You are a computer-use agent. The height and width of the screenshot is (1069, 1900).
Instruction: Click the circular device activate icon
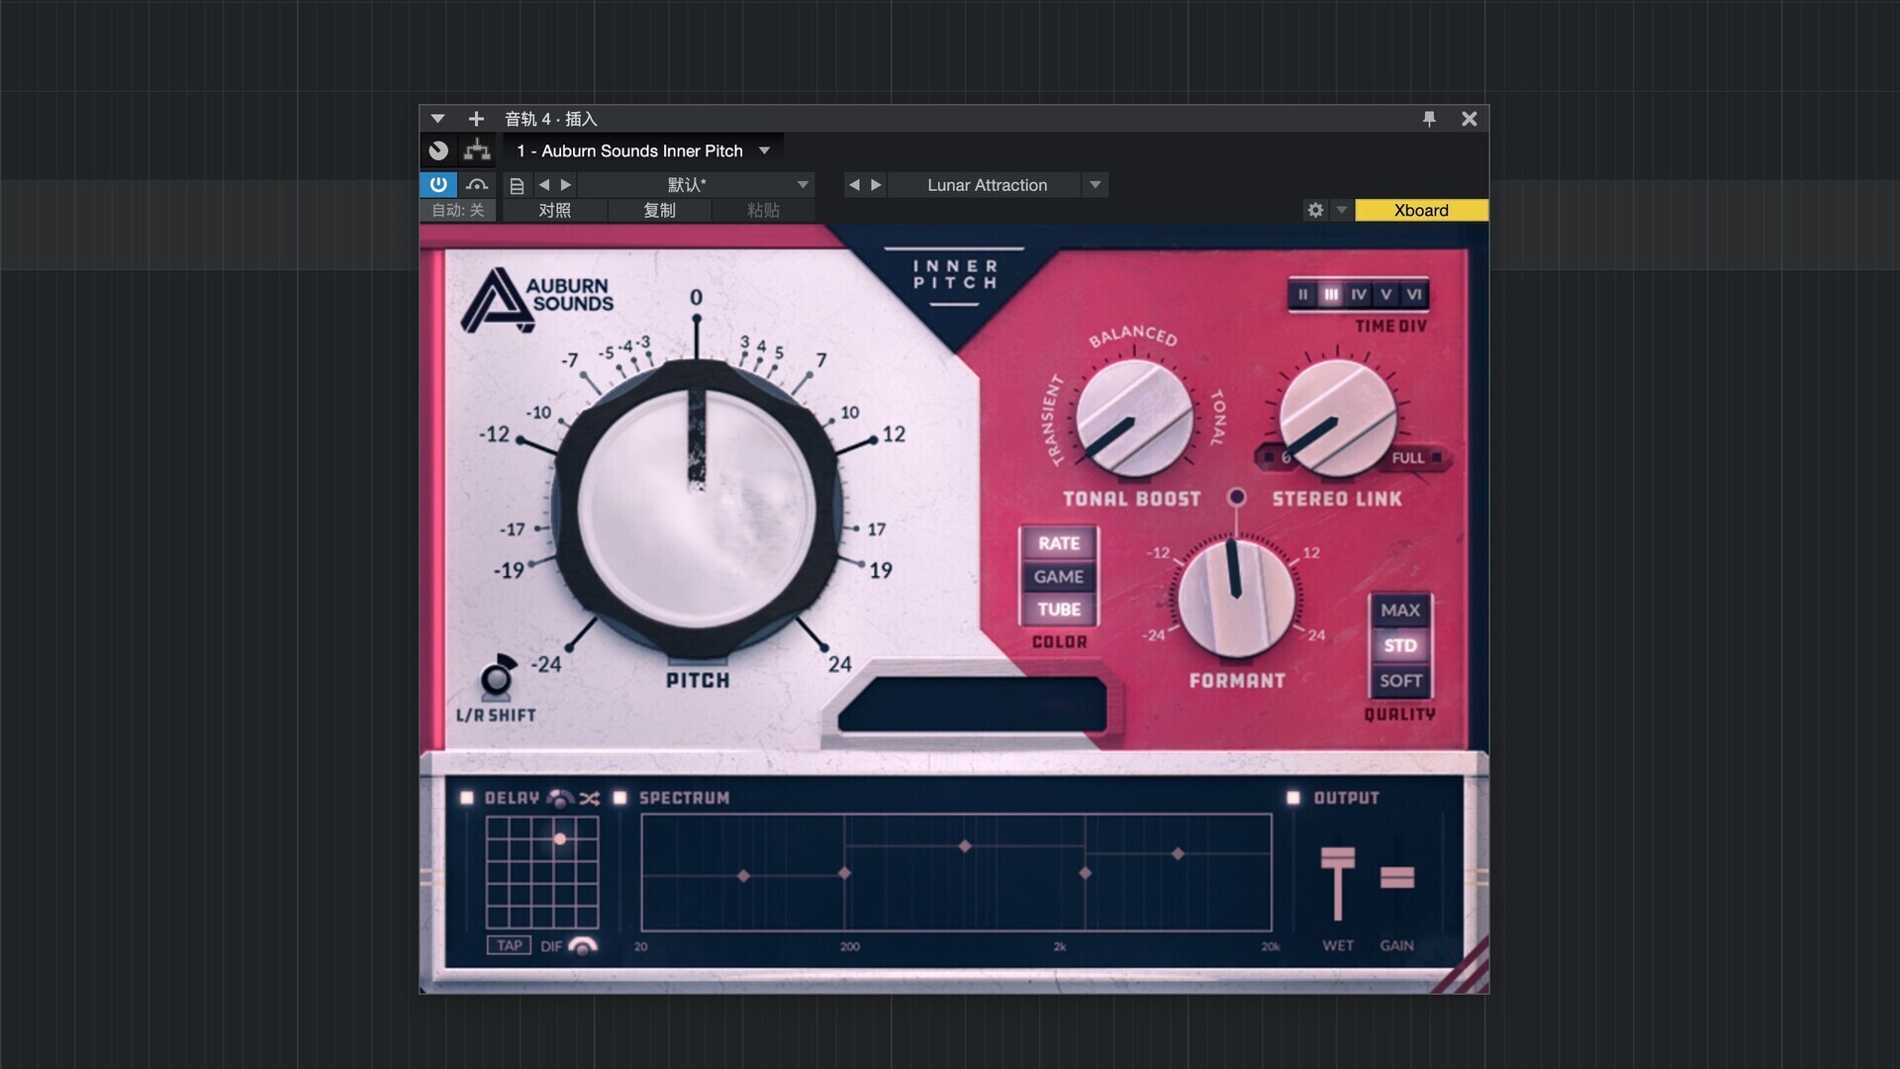438,150
